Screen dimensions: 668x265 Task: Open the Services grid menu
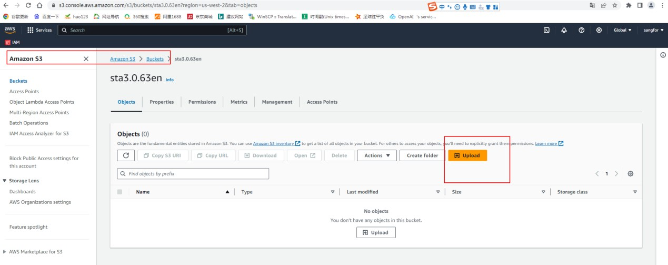point(39,30)
